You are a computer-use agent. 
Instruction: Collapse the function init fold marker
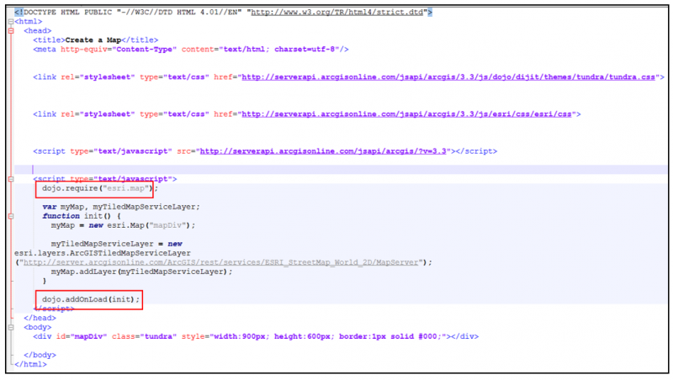coord(10,216)
